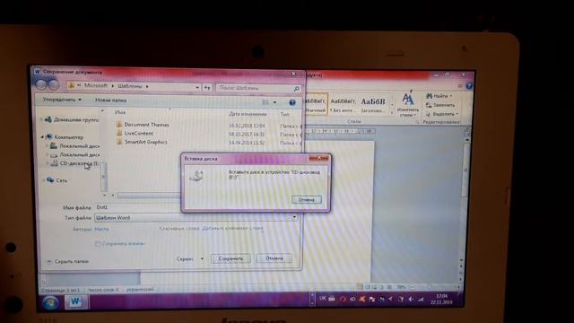
Task: Click the UK language indicator in the tray
Action: [x=323, y=298]
